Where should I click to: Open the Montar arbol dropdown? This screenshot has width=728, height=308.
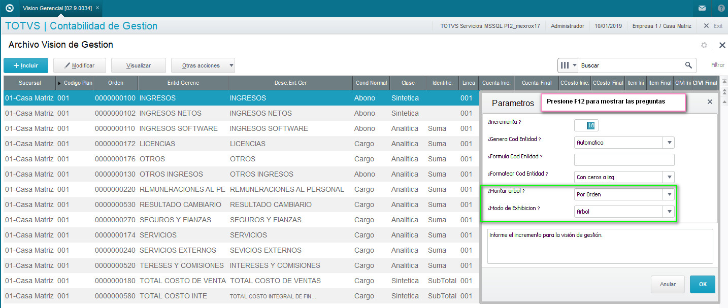pyautogui.click(x=624, y=194)
